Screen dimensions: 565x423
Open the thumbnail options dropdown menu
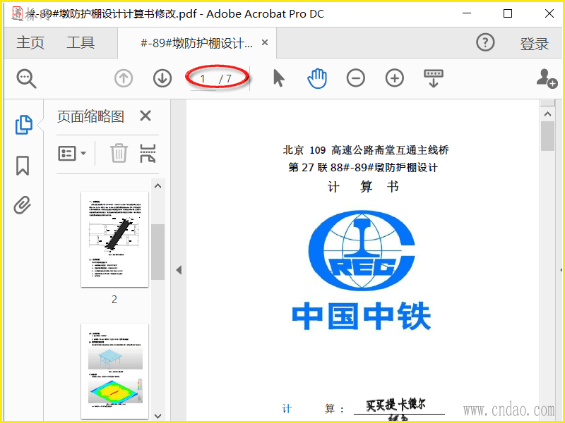pyautogui.click(x=72, y=154)
